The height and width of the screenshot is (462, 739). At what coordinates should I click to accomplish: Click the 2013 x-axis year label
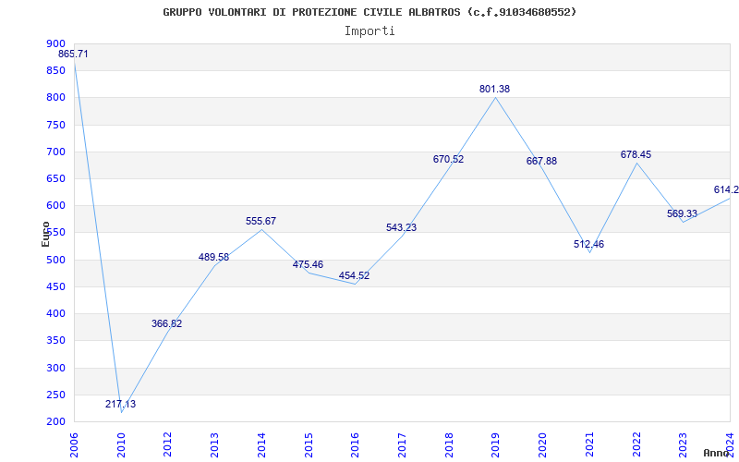(x=215, y=445)
